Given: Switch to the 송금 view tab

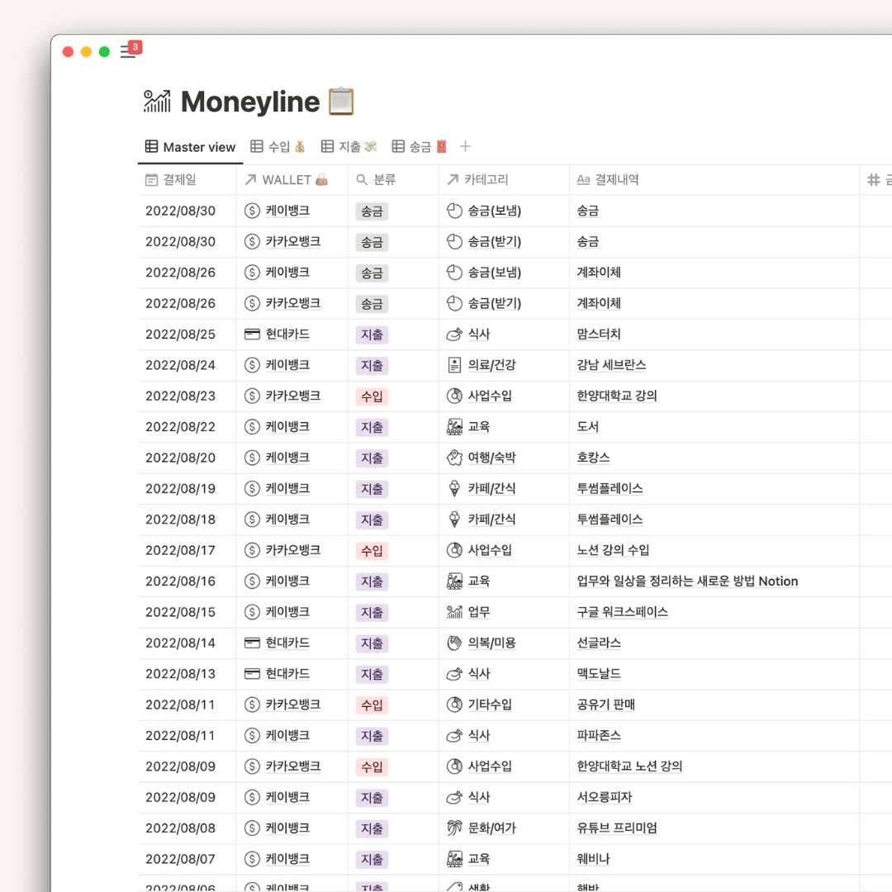Looking at the screenshot, I should pyautogui.click(x=420, y=147).
